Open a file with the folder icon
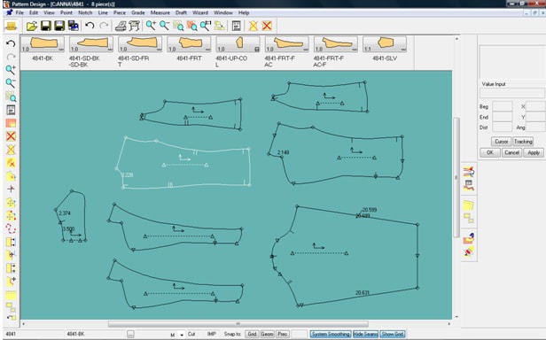 click(x=32, y=26)
